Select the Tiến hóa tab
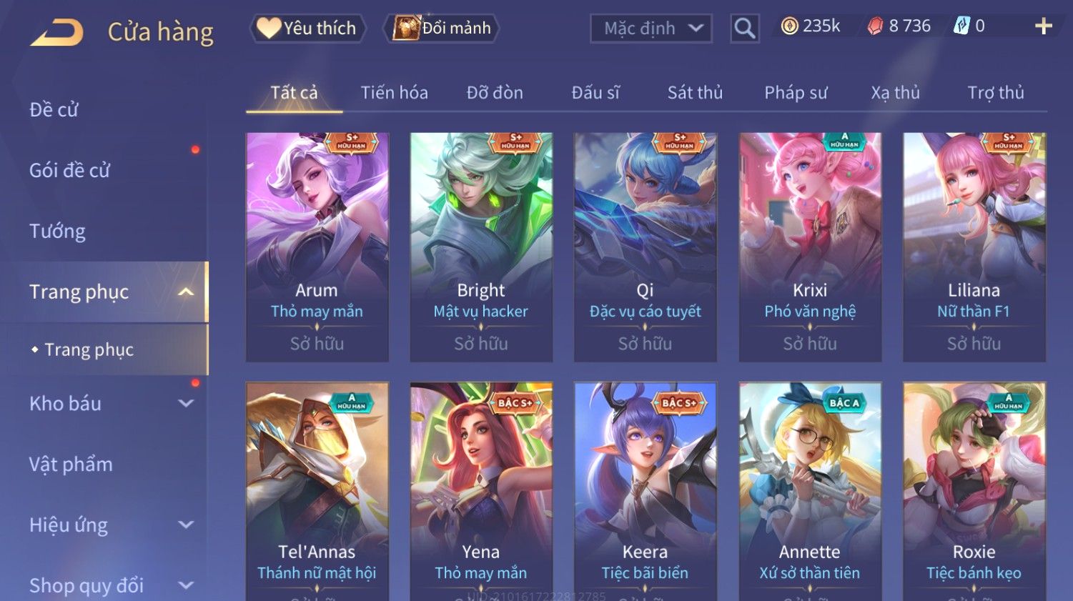This screenshot has height=601, width=1073. tap(394, 93)
